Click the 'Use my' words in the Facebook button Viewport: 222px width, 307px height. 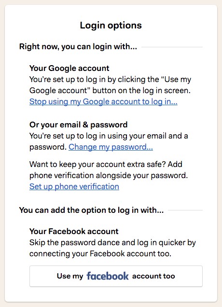pyautogui.click(x=70, y=276)
